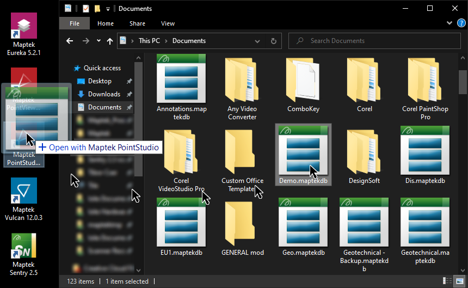468x288 pixels.
Task: Open the View ribbon tab
Action: (168, 23)
